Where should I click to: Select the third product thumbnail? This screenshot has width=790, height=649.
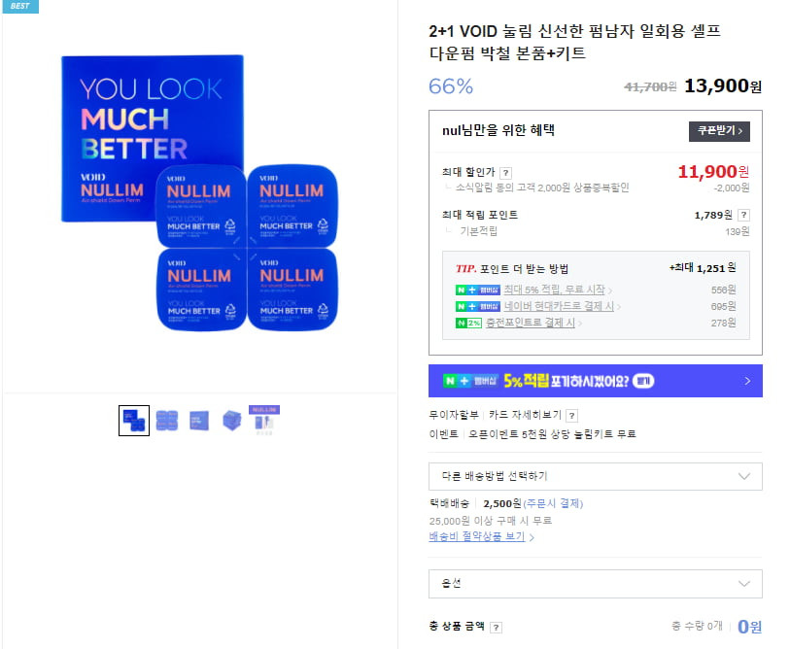199,421
